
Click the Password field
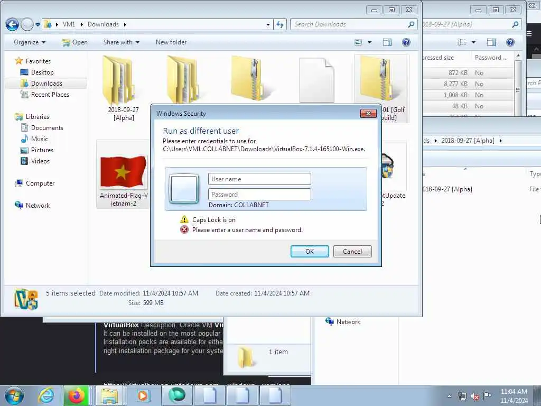259,194
